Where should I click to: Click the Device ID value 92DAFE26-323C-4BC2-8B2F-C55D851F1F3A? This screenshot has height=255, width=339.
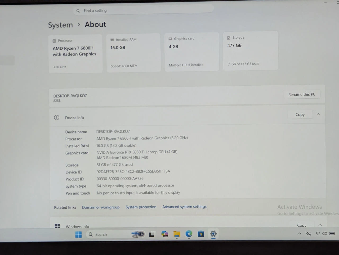pyautogui.click(x=133, y=171)
